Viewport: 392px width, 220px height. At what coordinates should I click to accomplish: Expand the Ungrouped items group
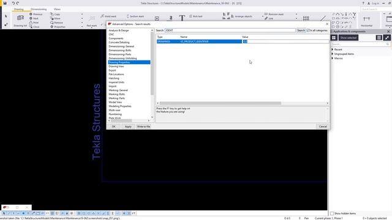333,54
